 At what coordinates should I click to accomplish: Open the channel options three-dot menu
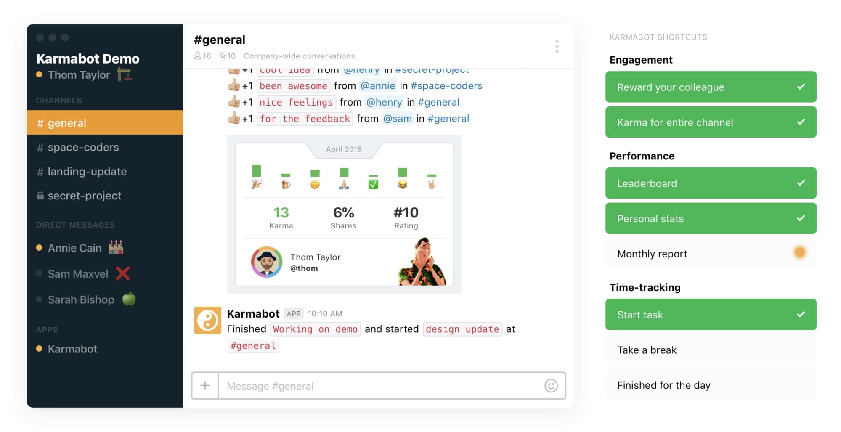[x=557, y=47]
